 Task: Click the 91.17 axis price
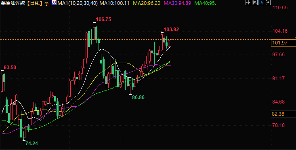point(278,78)
